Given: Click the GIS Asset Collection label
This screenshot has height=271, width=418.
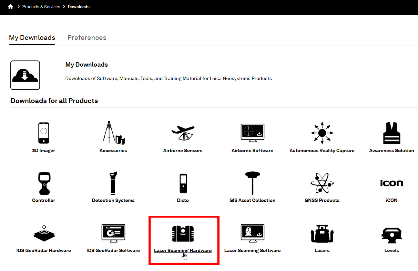Looking at the screenshot, I should pyautogui.click(x=253, y=200).
